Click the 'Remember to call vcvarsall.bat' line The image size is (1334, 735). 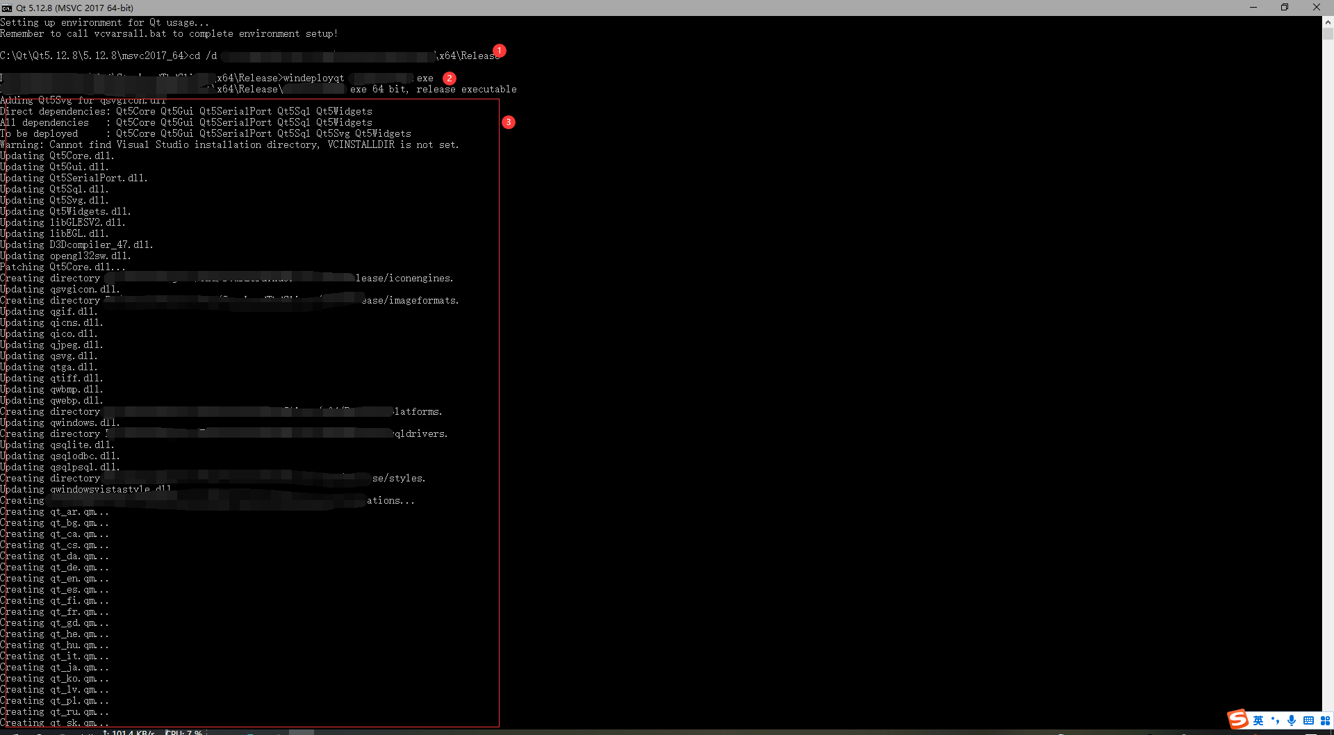pyautogui.click(x=169, y=34)
